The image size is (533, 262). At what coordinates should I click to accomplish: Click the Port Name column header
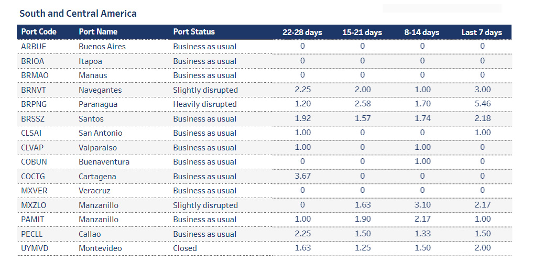point(98,32)
